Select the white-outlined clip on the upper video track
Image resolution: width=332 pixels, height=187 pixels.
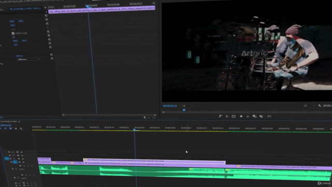pos(155,161)
